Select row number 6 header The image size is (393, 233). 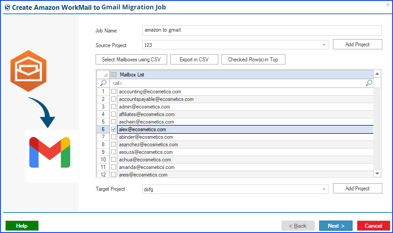coord(103,129)
